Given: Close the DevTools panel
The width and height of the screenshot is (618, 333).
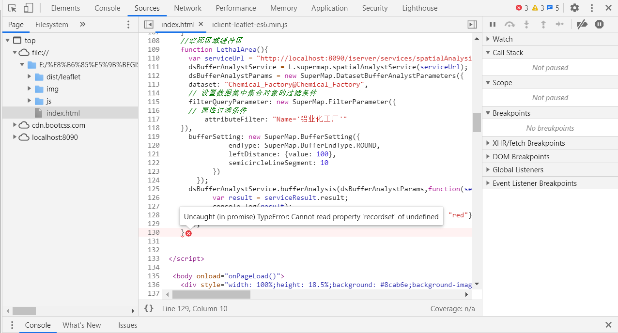Looking at the screenshot, I should [608, 8].
